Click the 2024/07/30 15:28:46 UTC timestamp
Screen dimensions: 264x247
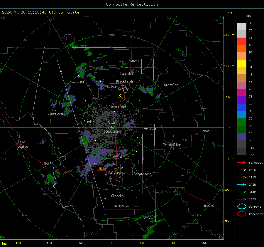[26, 12]
